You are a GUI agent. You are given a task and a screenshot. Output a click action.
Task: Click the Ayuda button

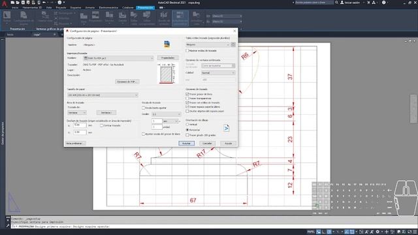[x=228, y=144]
